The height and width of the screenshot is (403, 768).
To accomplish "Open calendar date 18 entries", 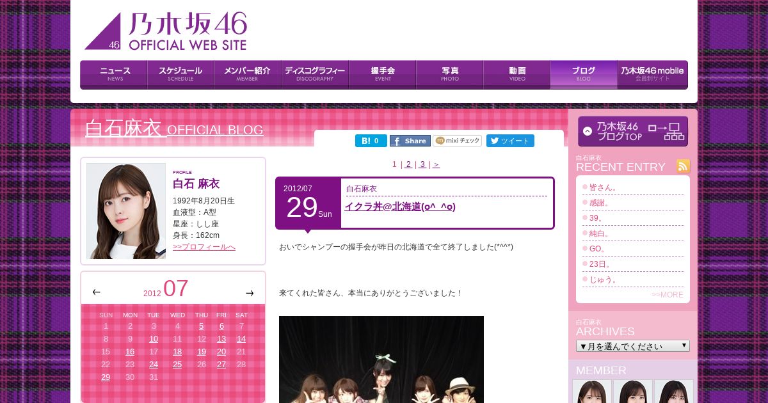I will coord(177,352).
